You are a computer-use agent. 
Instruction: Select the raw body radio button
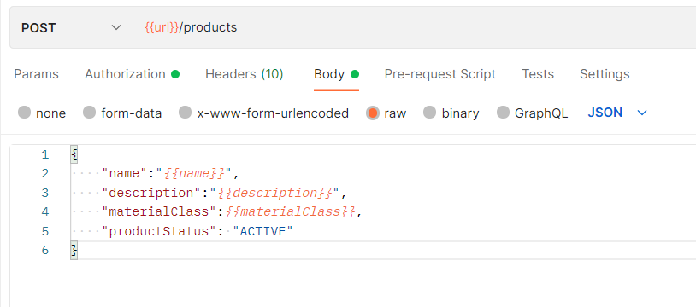click(x=373, y=113)
